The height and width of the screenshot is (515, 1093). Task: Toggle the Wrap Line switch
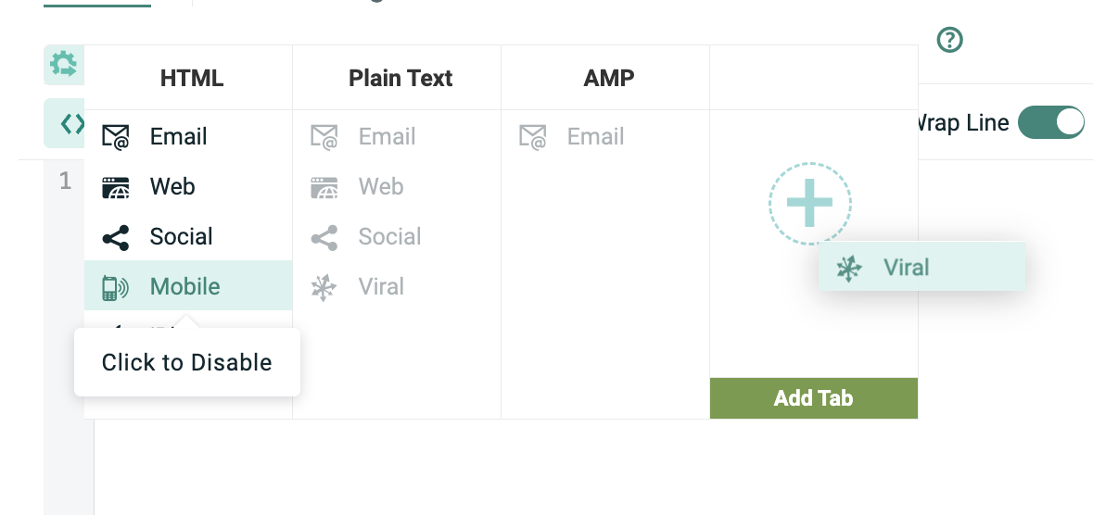(1050, 122)
